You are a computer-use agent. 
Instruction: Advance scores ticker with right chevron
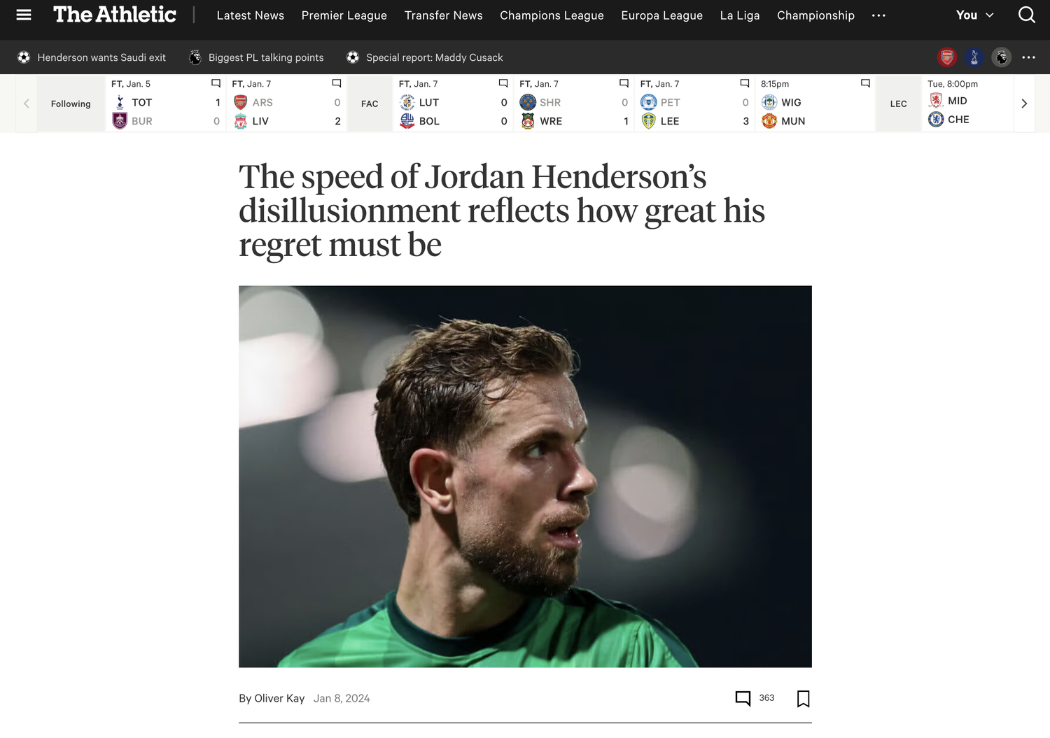pyautogui.click(x=1024, y=104)
